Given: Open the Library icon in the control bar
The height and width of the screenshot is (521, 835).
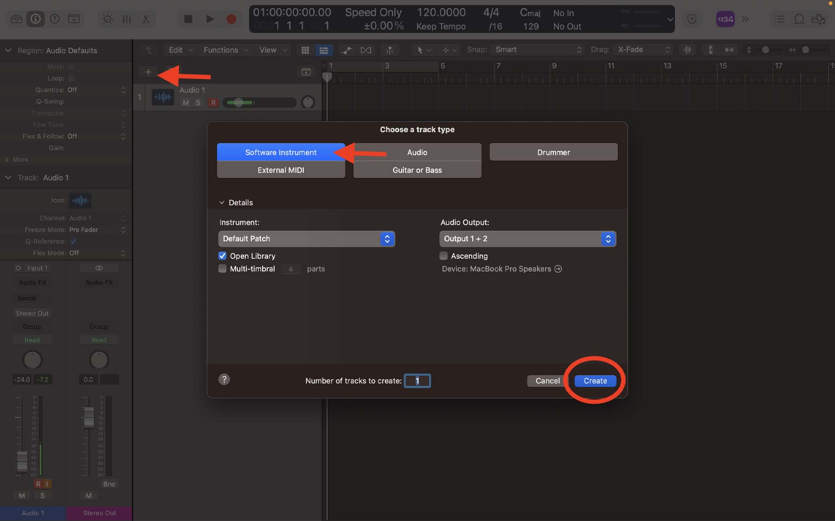Looking at the screenshot, I should [x=17, y=19].
